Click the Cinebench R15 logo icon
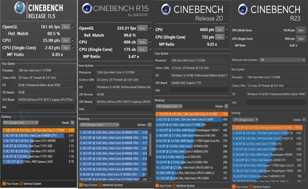This screenshot has width=308, height=189. pos(87,8)
